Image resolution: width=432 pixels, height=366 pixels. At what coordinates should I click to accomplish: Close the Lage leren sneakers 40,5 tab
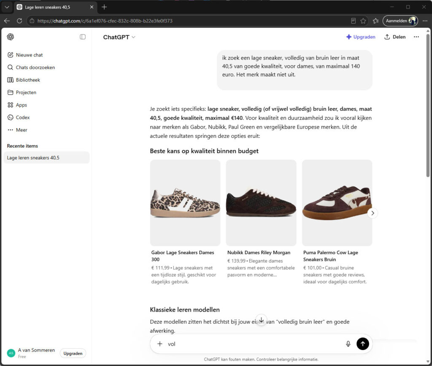92,7
